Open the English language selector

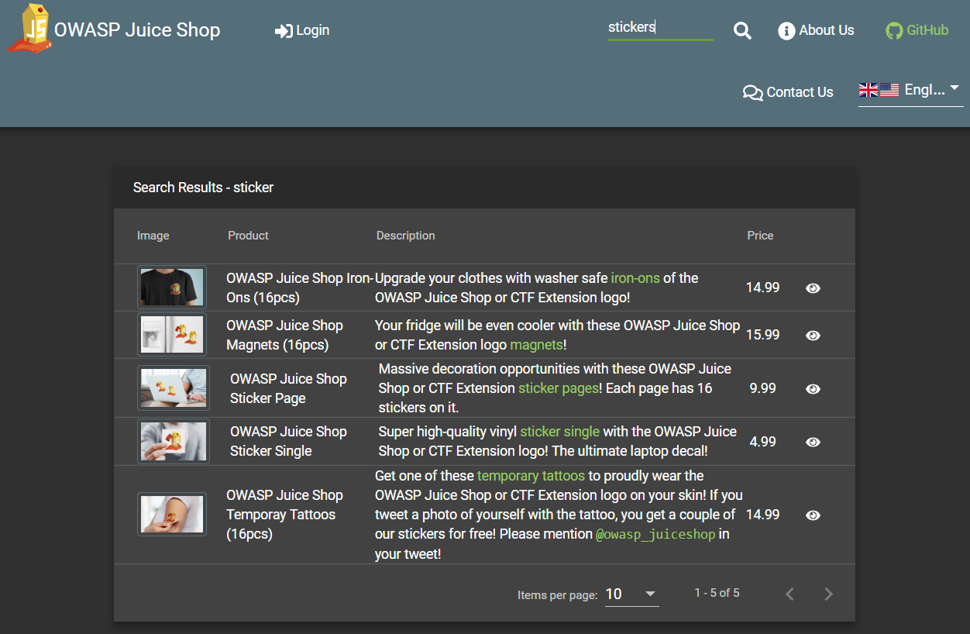[x=910, y=90]
